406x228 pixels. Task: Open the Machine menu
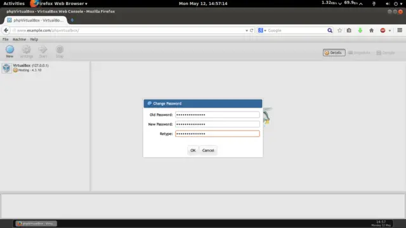[x=19, y=39]
